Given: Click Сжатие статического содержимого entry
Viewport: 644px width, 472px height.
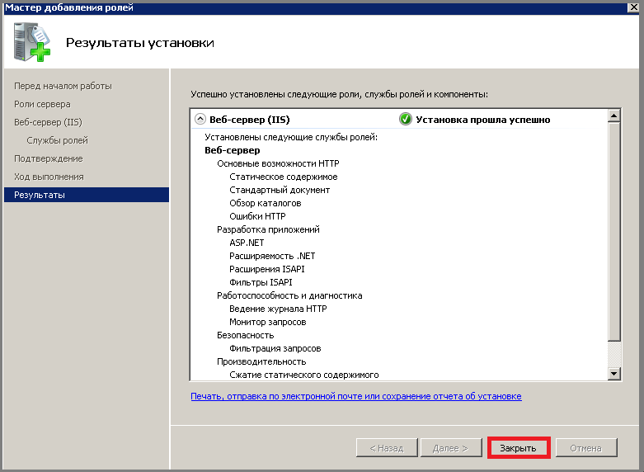Looking at the screenshot, I should pyautogui.click(x=304, y=375).
